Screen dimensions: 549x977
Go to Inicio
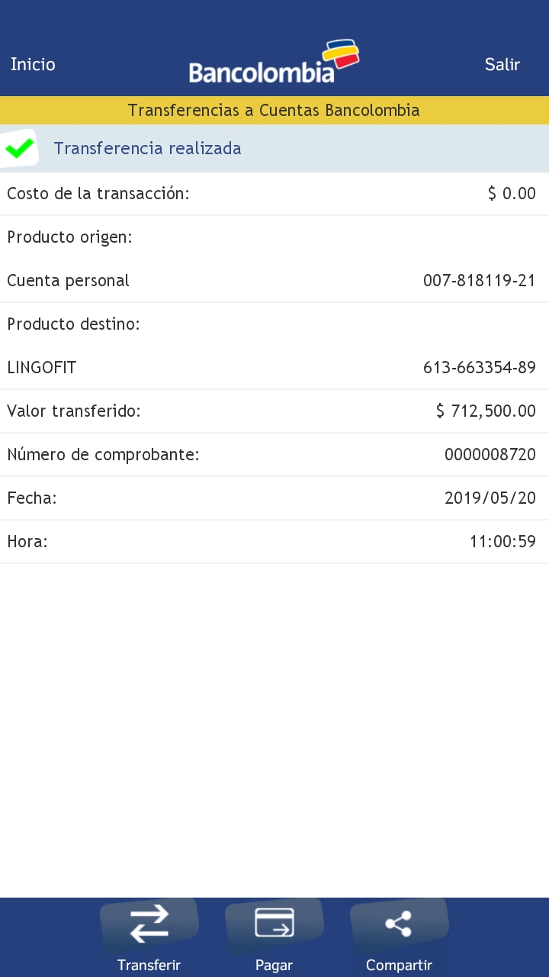pyautogui.click(x=33, y=64)
